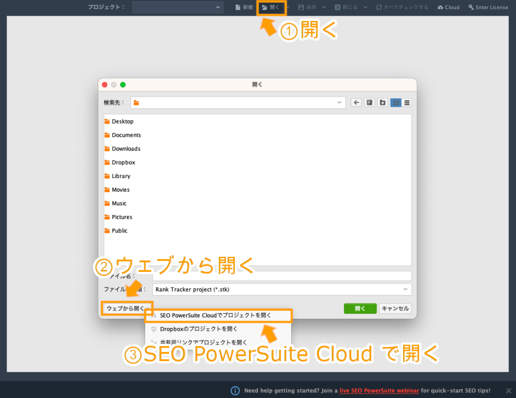Expand the arrow next to 閉じる
Viewport: 516px width, 398px height.
(x=365, y=7)
